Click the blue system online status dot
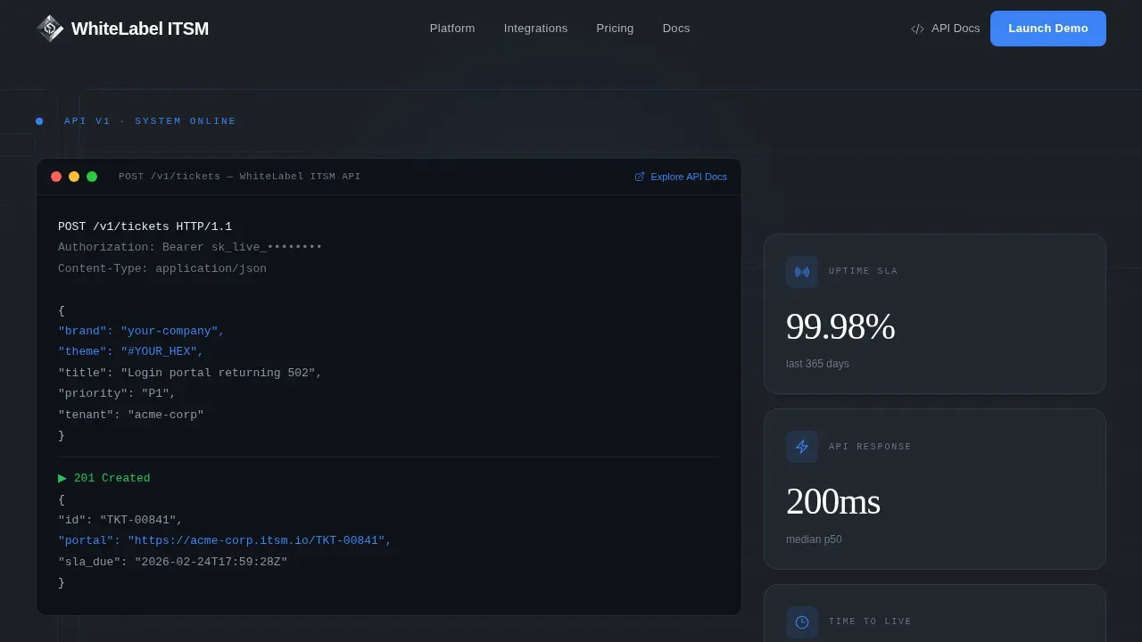 pyautogui.click(x=39, y=121)
